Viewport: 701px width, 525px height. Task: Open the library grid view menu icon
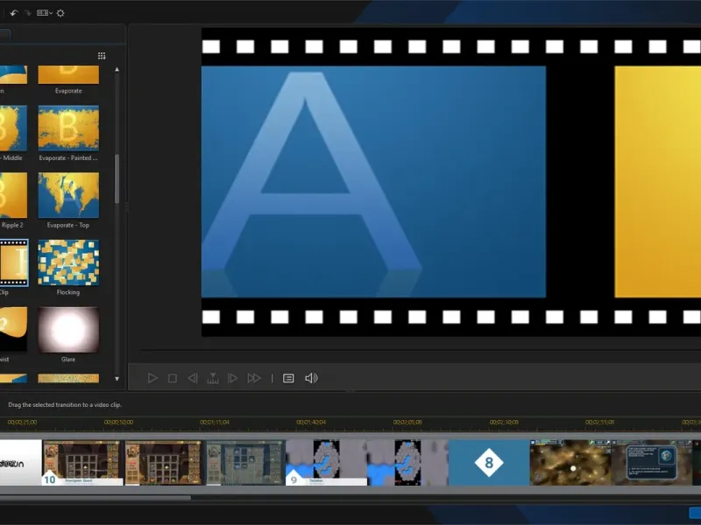(102, 56)
